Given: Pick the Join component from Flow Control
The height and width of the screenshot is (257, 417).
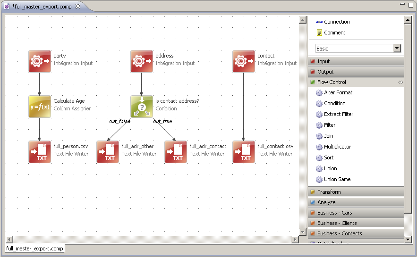Looking at the screenshot, I should 329,136.
